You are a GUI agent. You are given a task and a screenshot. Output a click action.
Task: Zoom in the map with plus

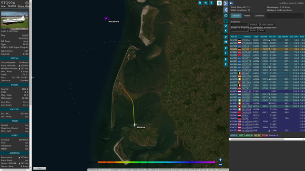pos(220,160)
